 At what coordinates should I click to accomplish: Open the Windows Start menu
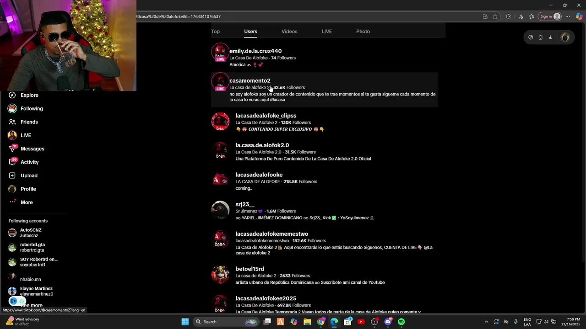tap(185, 322)
